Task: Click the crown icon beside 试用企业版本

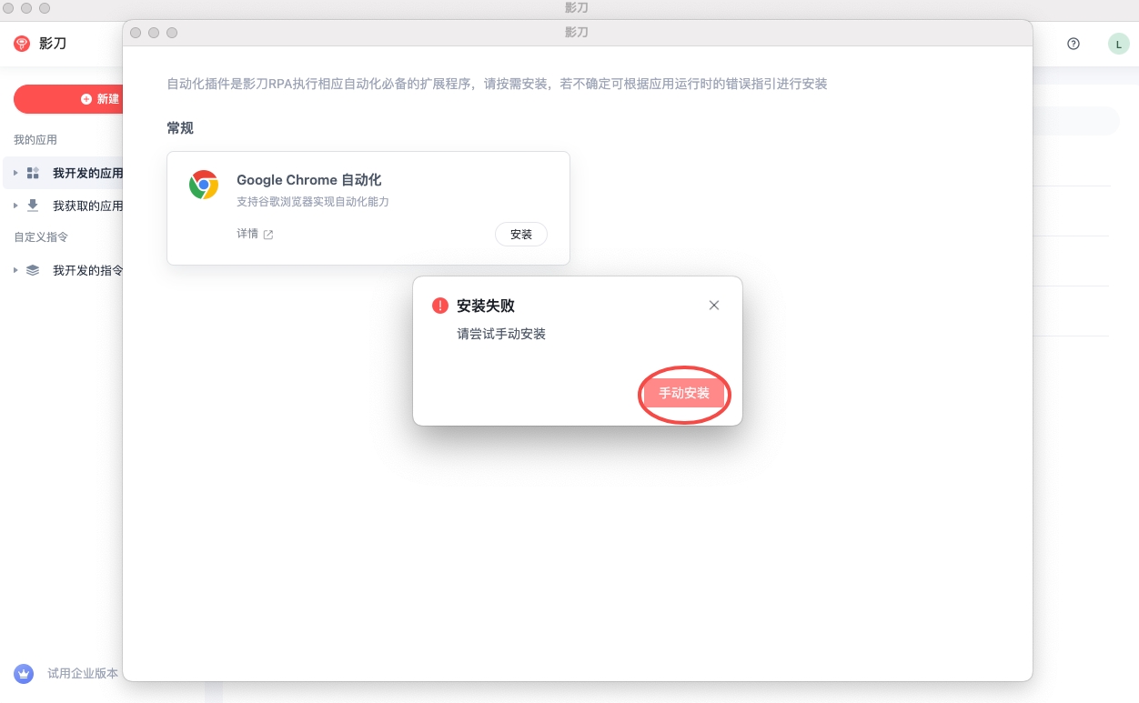Action: point(24,674)
